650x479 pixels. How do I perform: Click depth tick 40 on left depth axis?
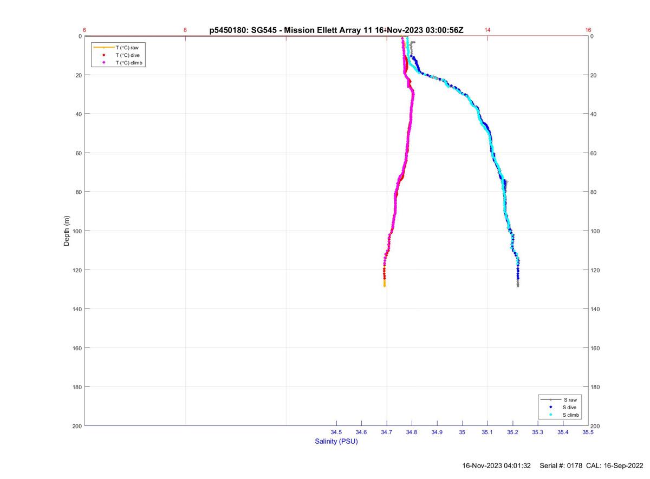79,114
